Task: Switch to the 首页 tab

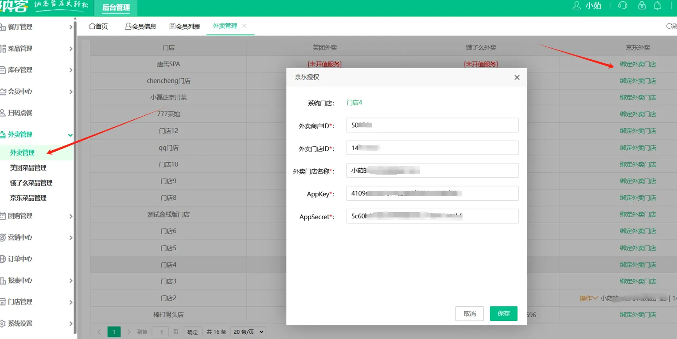Action: point(98,27)
